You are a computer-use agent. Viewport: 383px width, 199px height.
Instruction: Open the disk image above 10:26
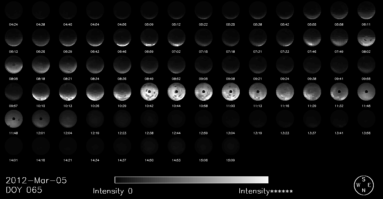[95, 92]
